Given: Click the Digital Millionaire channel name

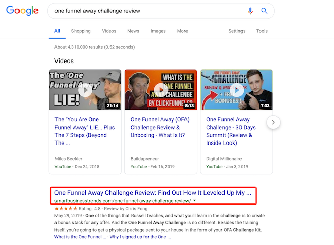Looking at the screenshot, I should coord(224,159).
